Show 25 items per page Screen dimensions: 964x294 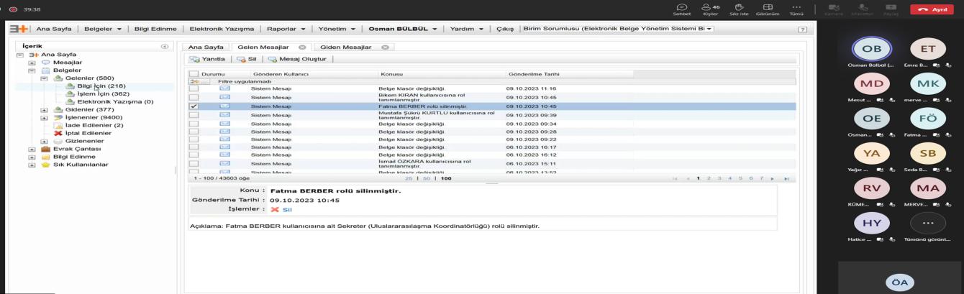click(x=409, y=178)
